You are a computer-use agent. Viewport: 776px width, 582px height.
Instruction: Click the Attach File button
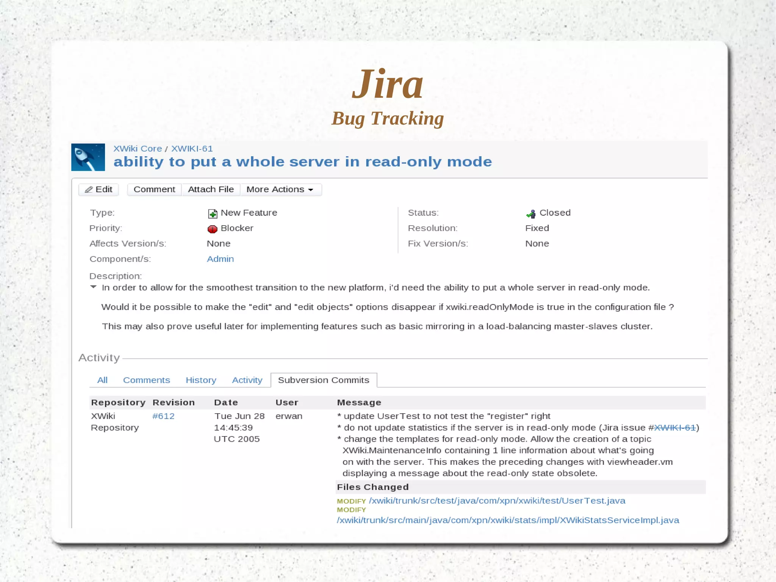(211, 190)
